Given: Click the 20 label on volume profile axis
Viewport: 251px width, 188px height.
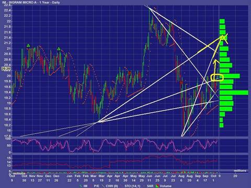Looking at the screenshot, I should pyautogui.click(x=235, y=176).
